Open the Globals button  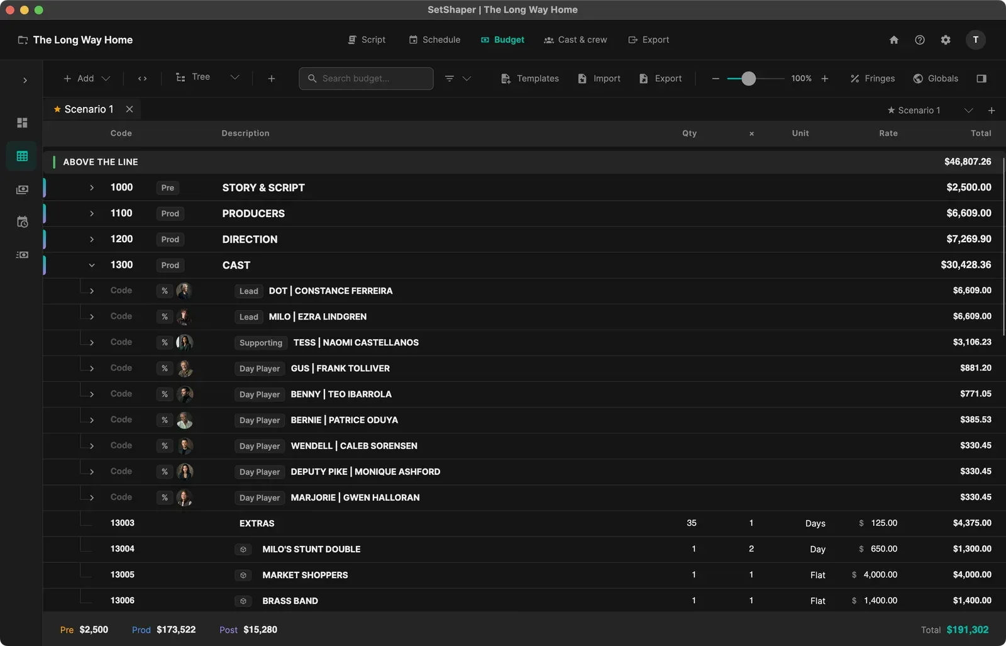pos(936,79)
